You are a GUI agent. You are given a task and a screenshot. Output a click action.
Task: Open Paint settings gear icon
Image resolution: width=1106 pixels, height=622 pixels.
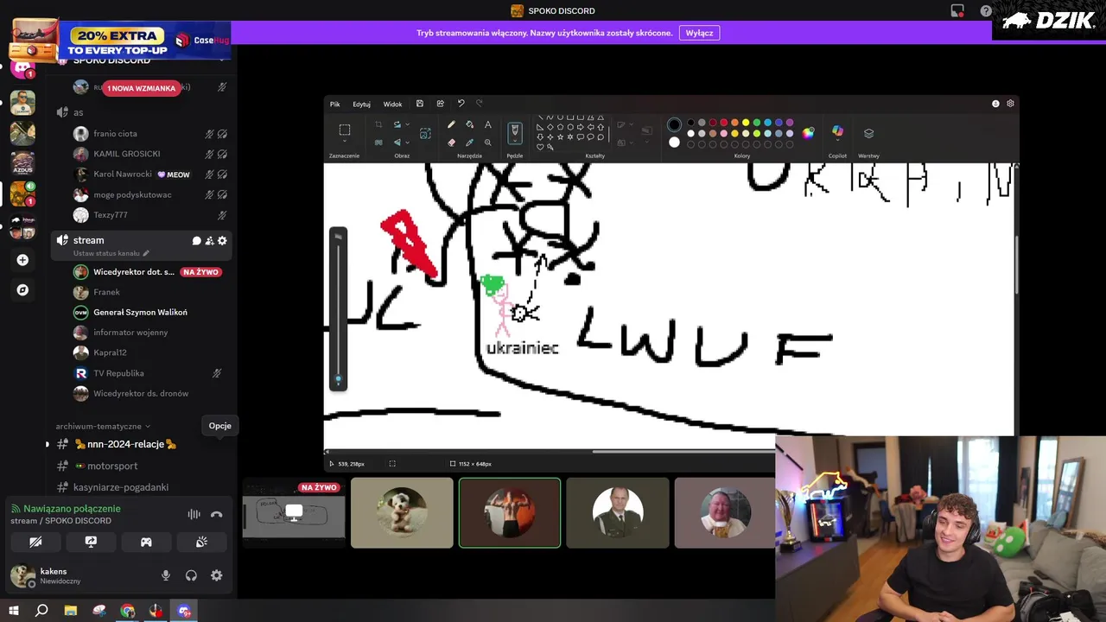(x=1010, y=104)
